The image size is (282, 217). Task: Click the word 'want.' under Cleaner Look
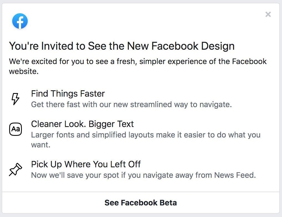[41, 145]
